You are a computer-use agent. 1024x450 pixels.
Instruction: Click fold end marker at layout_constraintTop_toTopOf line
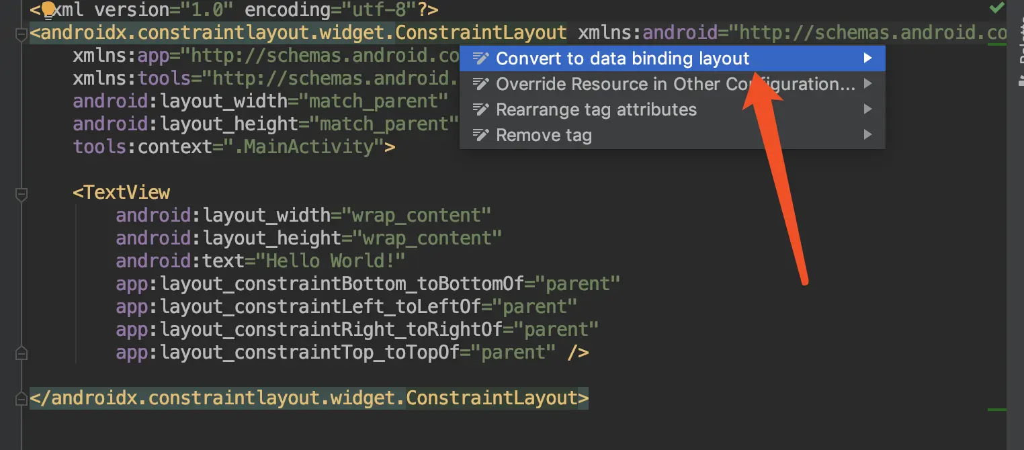[21, 352]
